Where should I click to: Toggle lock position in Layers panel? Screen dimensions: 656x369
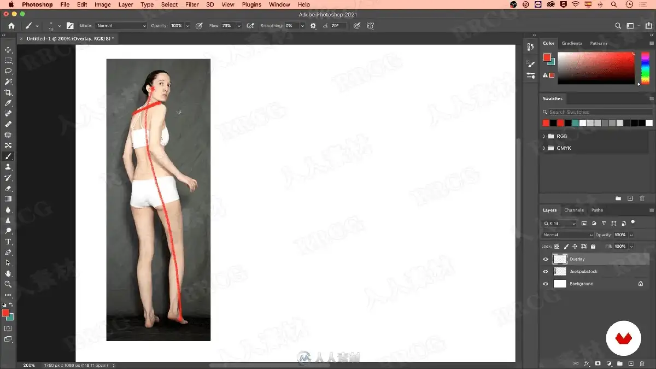[x=575, y=247]
